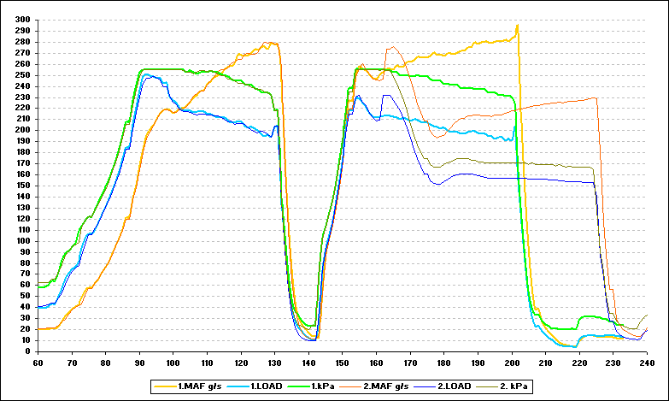Click the 300 label on the y-axis
Viewport: 669px width, 401px height.
pos(22,20)
